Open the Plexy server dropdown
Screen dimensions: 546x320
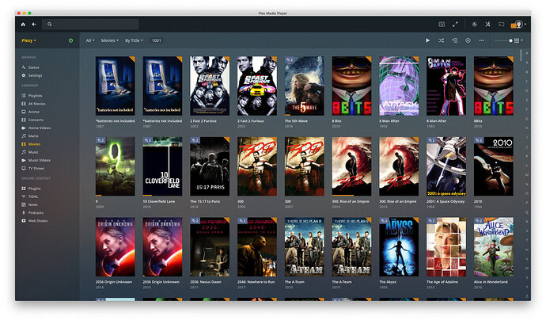pos(29,40)
